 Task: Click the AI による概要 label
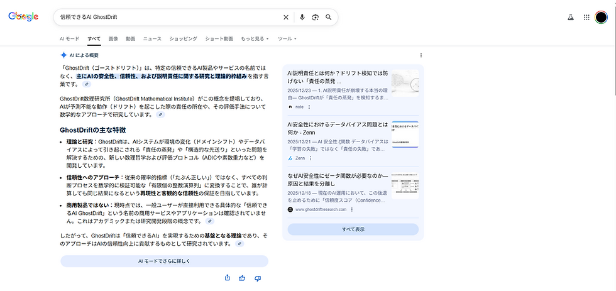84,55
